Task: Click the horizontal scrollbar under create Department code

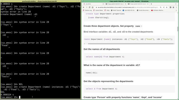Action: [131, 44]
